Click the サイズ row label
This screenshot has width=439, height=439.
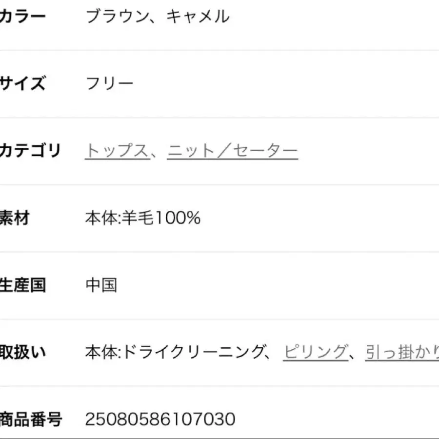pos(22,84)
